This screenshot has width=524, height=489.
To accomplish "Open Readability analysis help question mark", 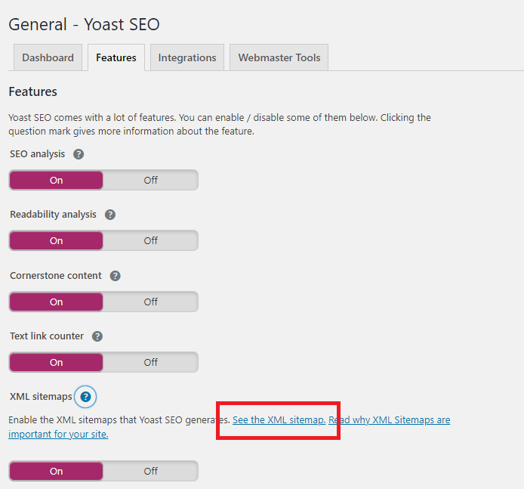I will pyautogui.click(x=110, y=215).
